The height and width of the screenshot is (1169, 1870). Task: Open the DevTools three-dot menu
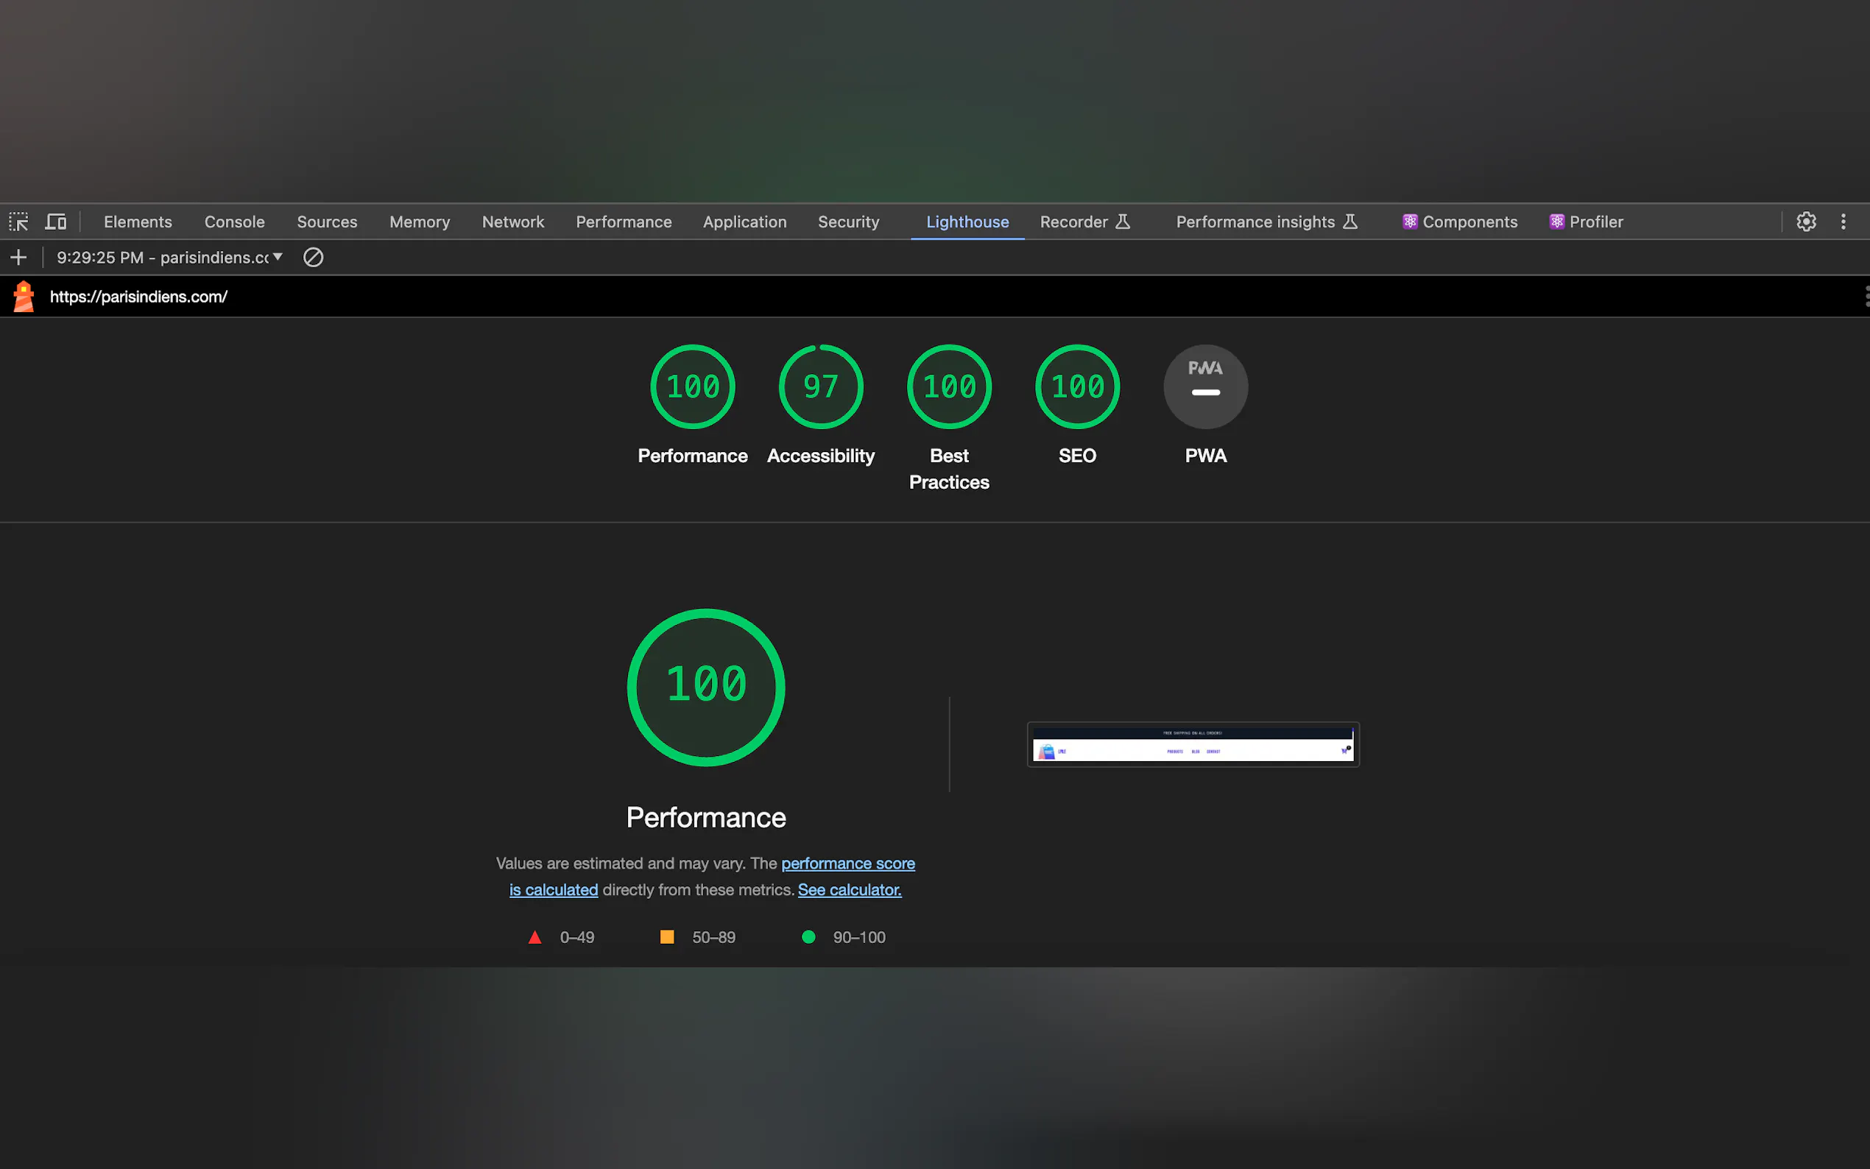point(1843,222)
